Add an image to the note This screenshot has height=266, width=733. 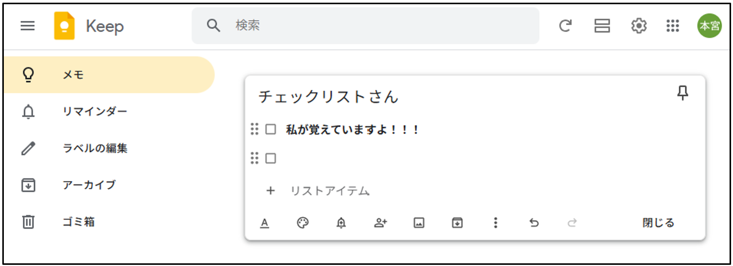pyautogui.click(x=419, y=223)
